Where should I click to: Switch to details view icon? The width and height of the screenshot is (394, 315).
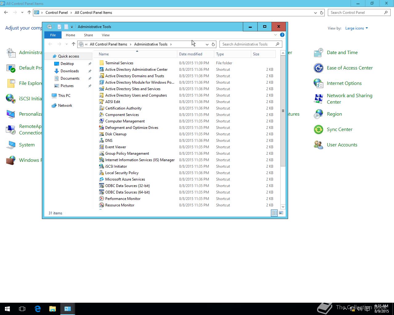click(274, 213)
